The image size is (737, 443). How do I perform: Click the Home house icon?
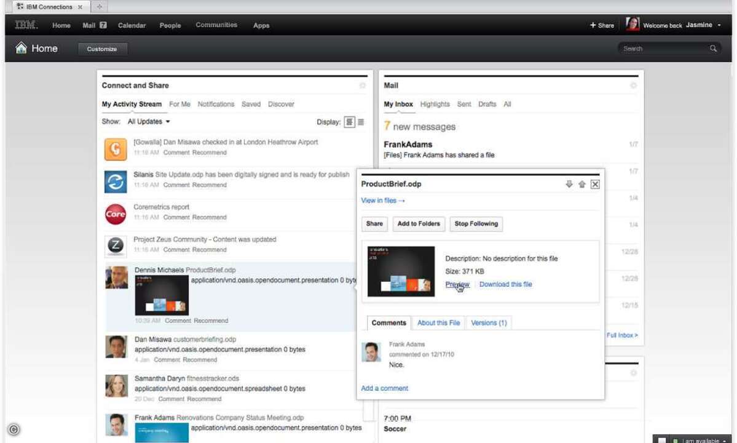21,48
